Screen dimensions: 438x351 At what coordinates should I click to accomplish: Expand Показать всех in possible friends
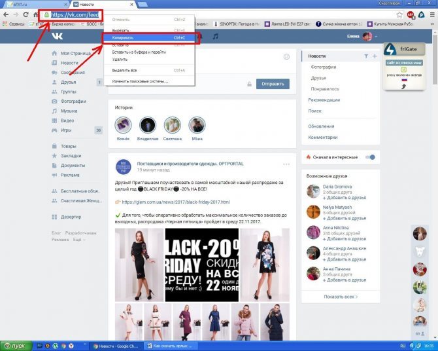coord(341,297)
